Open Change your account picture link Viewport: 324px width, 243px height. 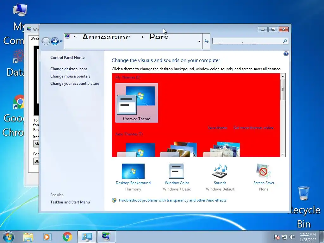click(75, 83)
